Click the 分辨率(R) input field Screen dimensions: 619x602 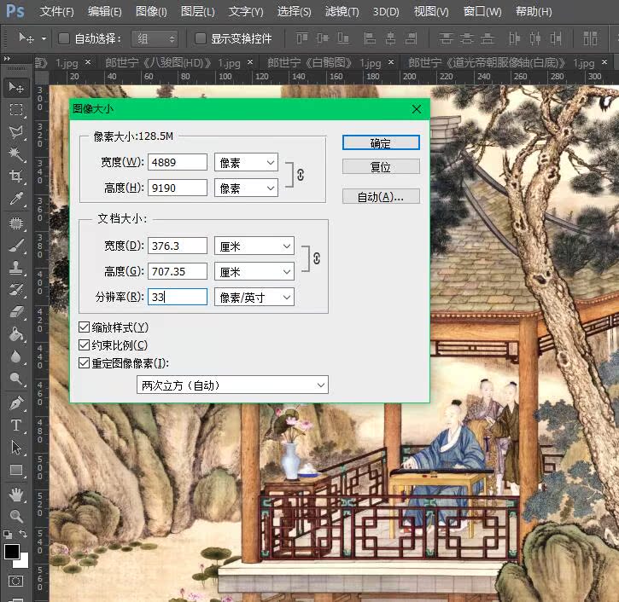[x=178, y=297]
